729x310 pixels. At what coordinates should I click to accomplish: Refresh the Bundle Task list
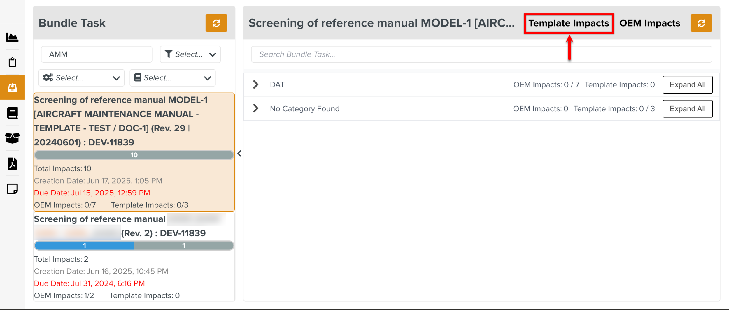pyautogui.click(x=216, y=23)
